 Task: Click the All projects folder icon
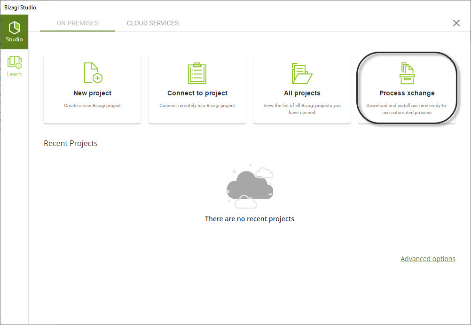302,73
